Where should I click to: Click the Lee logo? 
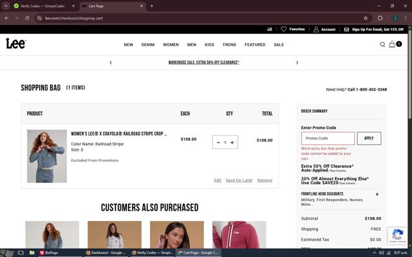pos(15,44)
